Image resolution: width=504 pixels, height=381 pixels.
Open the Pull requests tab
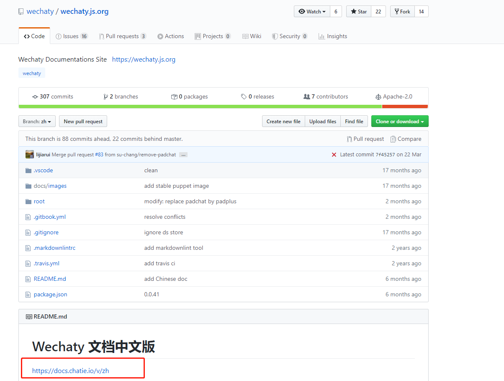(x=123, y=36)
